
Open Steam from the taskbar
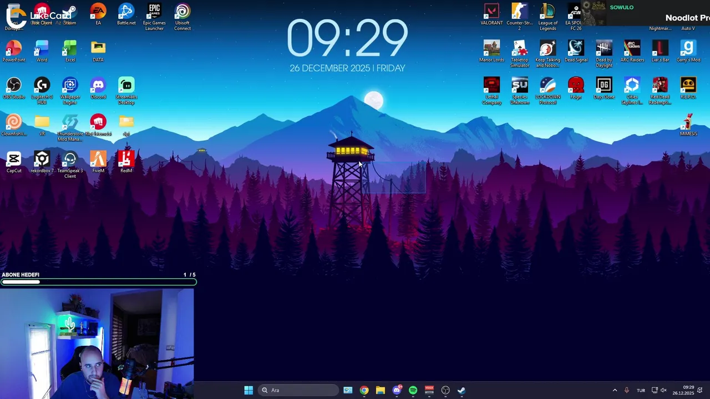click(461, 390)
